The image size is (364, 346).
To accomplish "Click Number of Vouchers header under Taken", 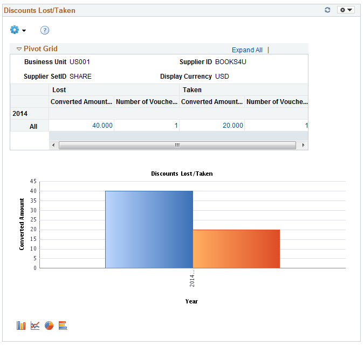I will [x=277, y=102].
